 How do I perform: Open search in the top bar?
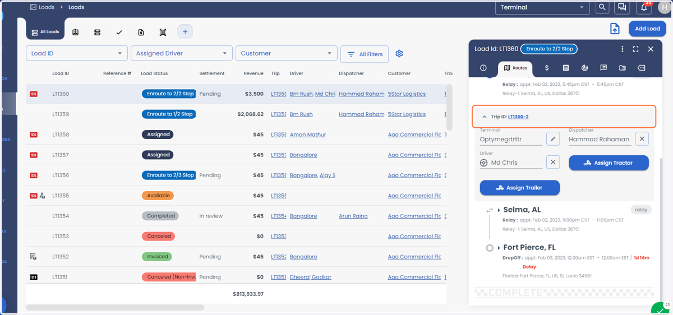(602, 7)
